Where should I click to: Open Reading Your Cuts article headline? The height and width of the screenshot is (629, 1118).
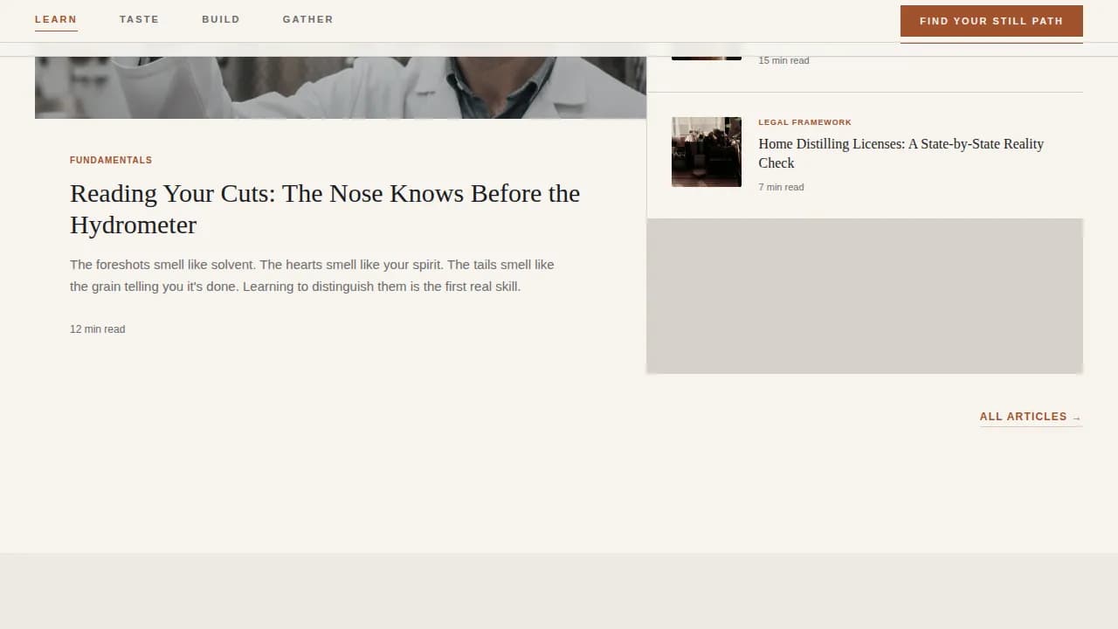(325, 209)
